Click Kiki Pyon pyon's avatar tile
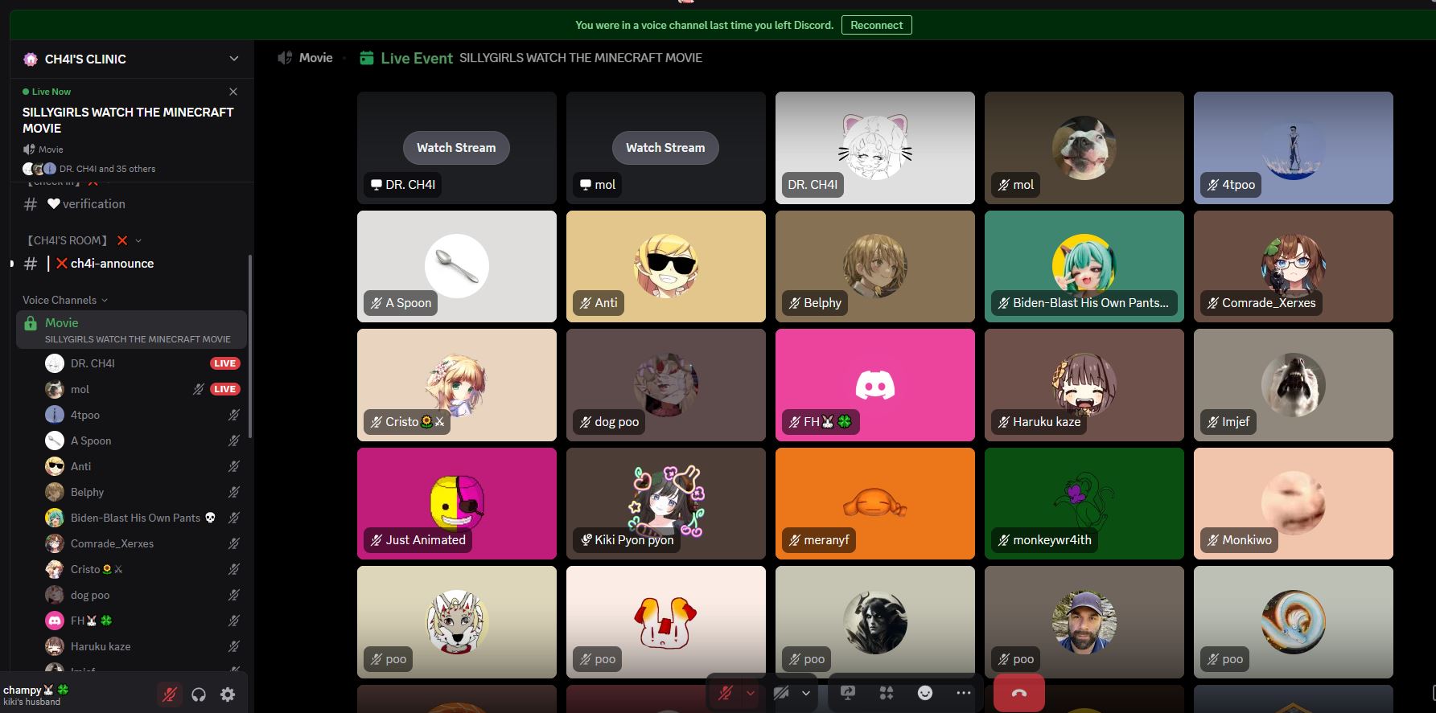Screen dimensions: 1436x713 [666, 503]
